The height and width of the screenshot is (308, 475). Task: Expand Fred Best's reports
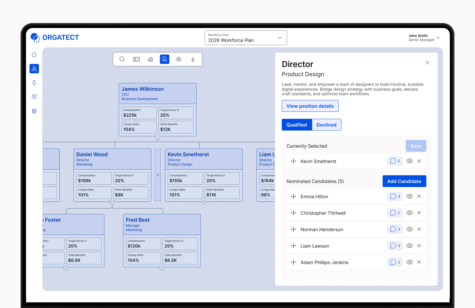(162, 268)
